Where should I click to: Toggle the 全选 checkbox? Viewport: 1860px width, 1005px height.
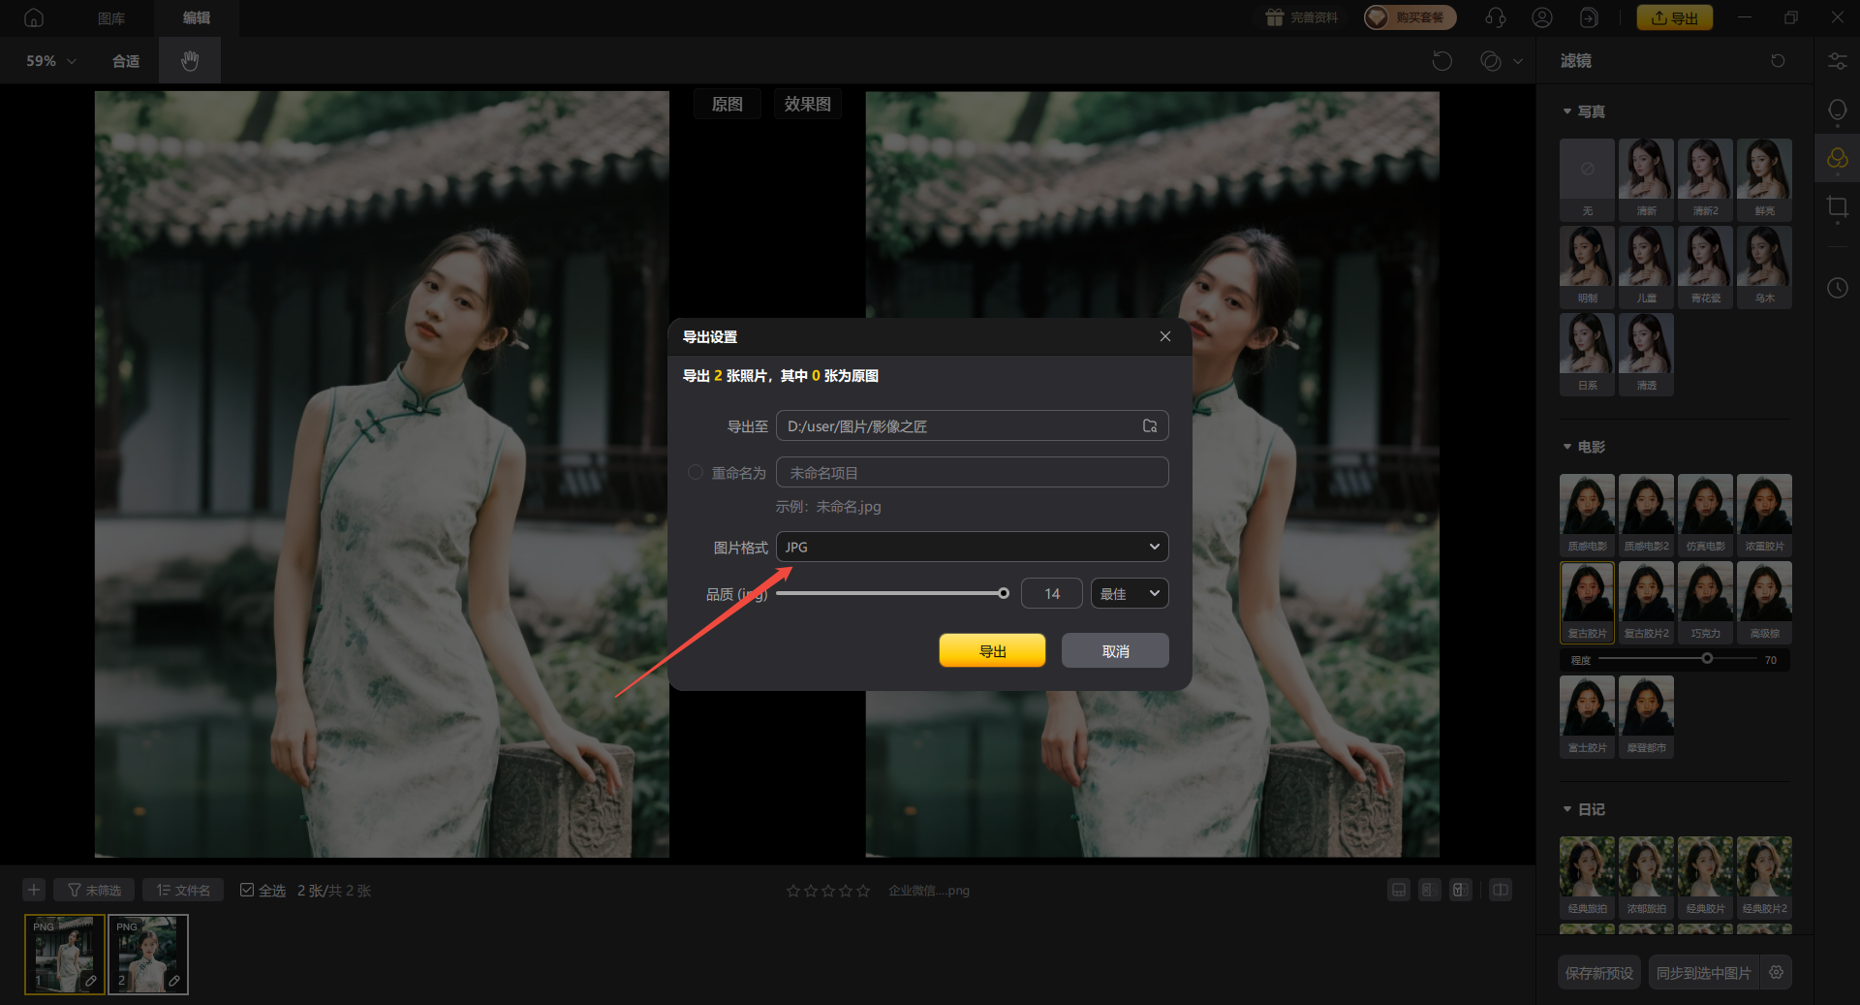pos(247,890)
